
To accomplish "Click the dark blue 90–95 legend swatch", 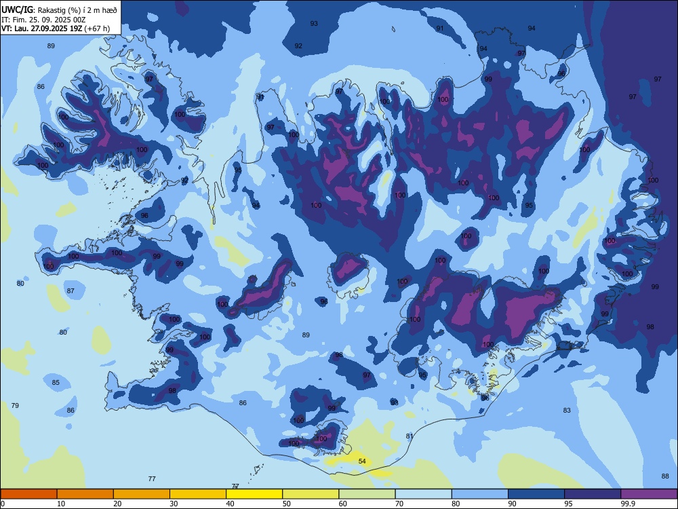I will (536, 494).
